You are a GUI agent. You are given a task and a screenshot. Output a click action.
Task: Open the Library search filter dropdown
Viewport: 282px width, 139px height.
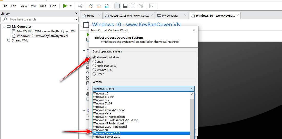pos(76,19)
